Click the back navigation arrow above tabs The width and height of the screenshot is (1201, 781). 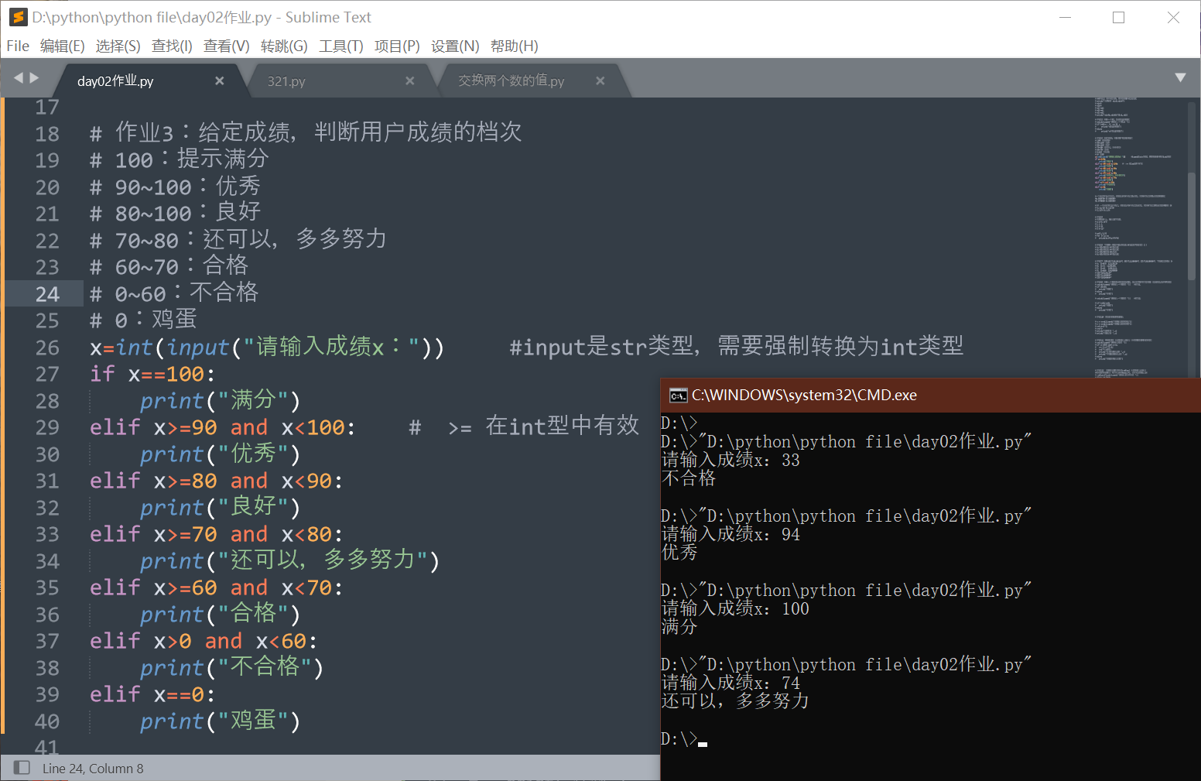[19, 78]
